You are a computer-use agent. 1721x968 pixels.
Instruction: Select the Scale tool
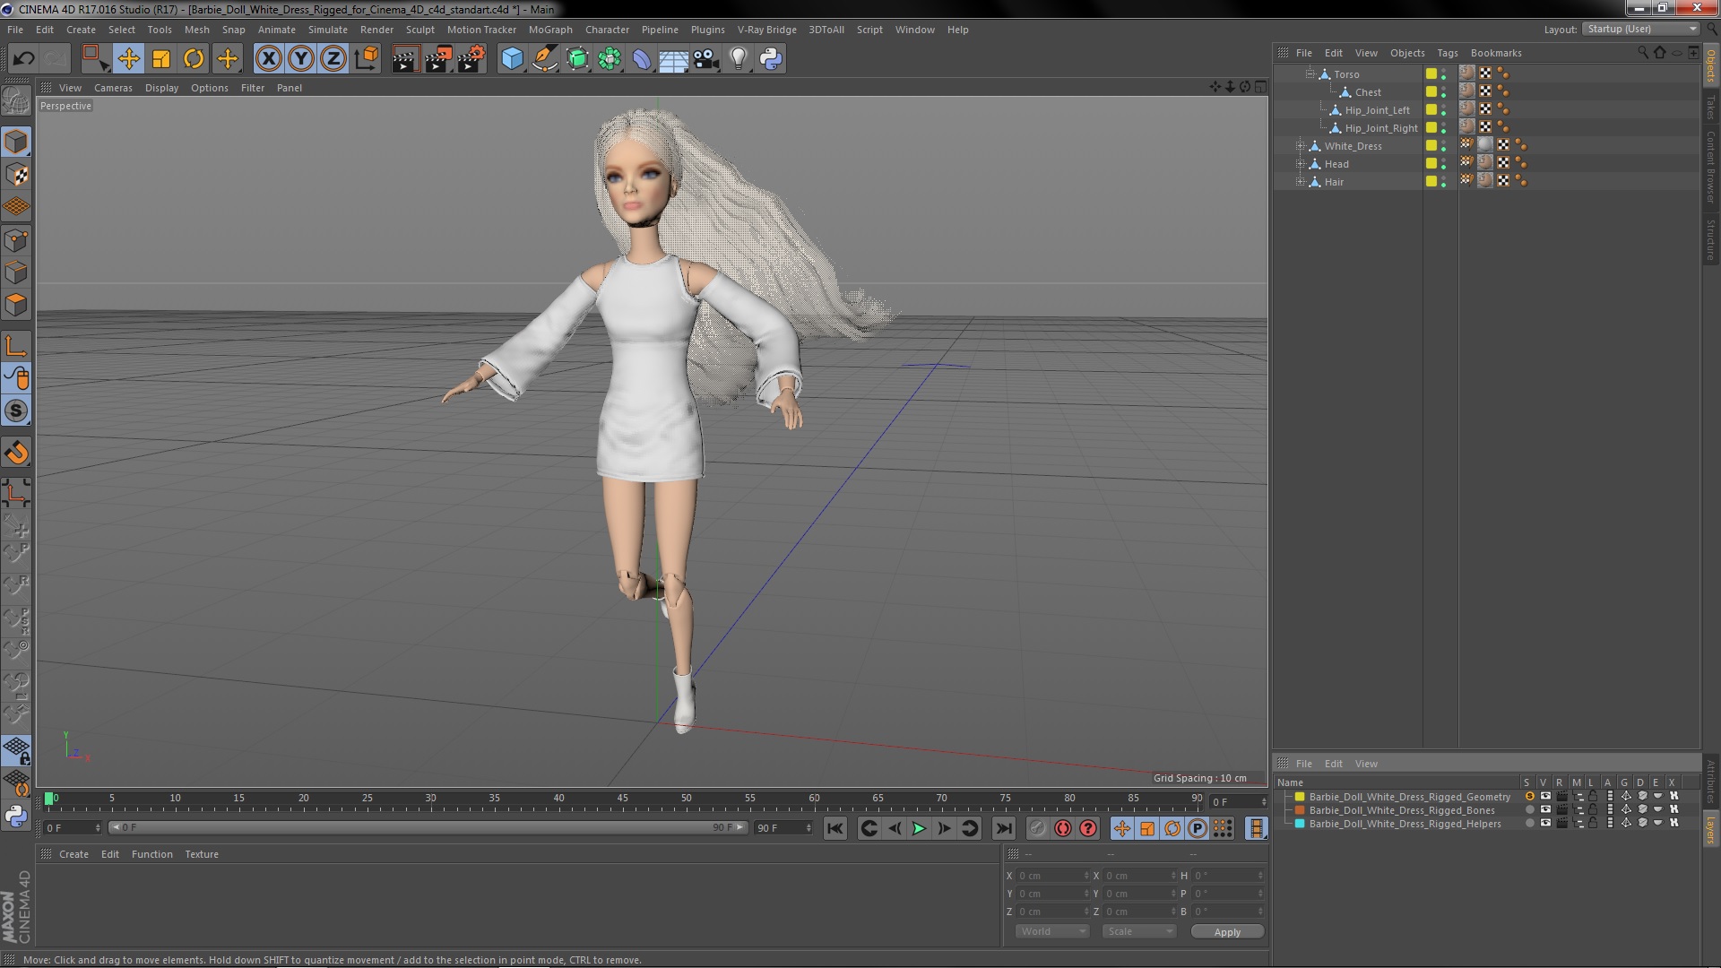point(161,59)
